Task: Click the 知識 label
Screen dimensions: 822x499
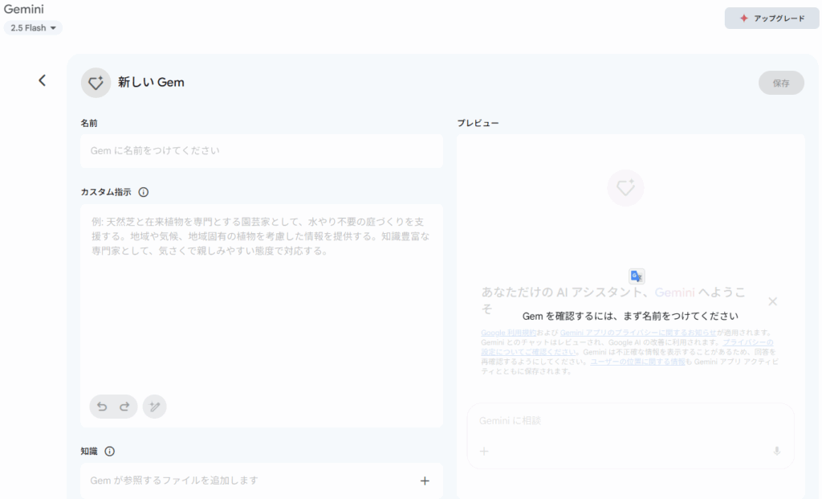Action: [89, 452]
